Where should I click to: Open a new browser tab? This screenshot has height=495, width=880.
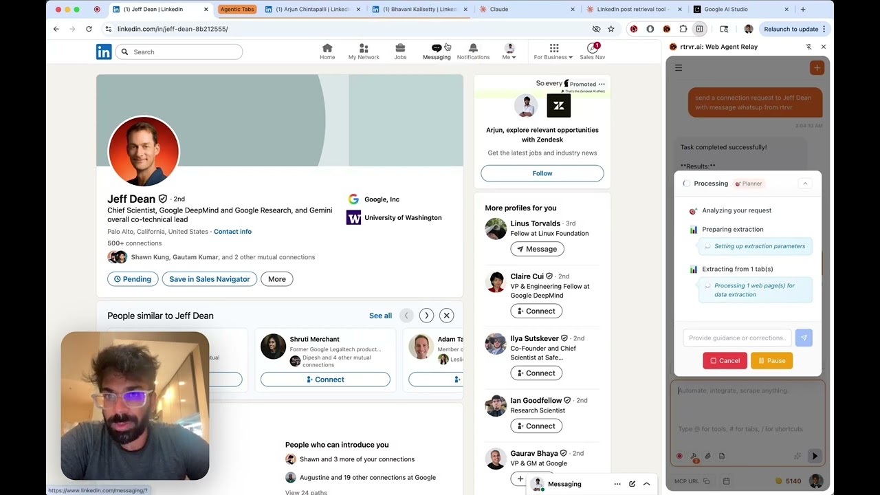click(x=802, y=10)
